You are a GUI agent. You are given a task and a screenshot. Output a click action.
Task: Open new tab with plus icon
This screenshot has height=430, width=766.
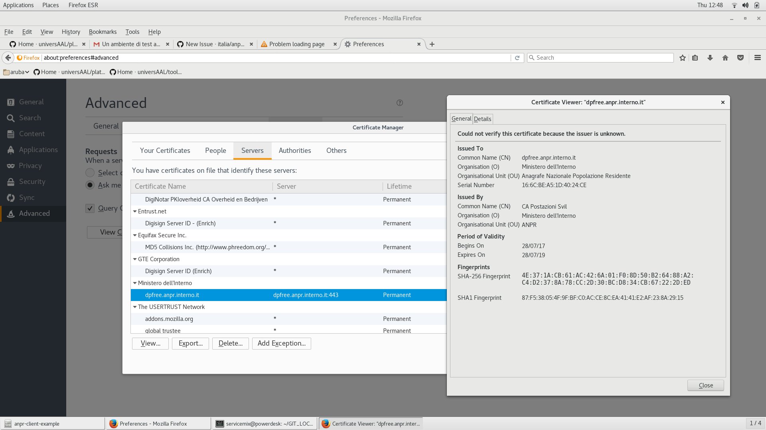click(432, 44)
